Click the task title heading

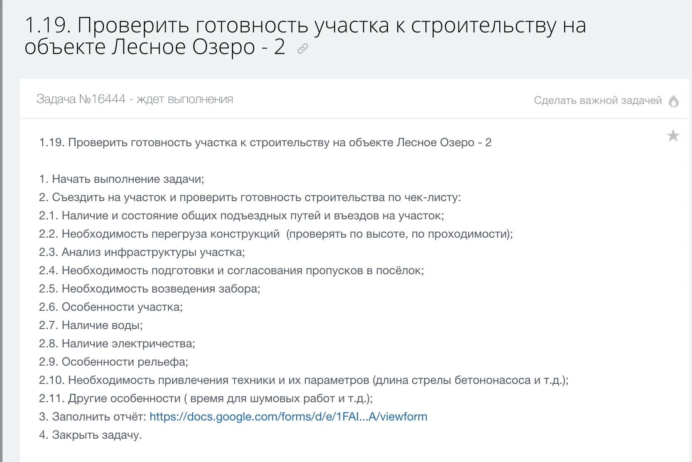[305, 36]
